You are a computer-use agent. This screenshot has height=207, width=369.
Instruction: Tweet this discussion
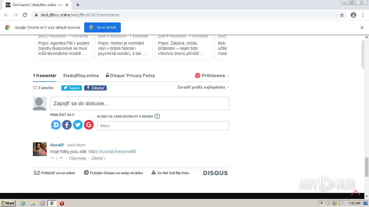point(71,88)
